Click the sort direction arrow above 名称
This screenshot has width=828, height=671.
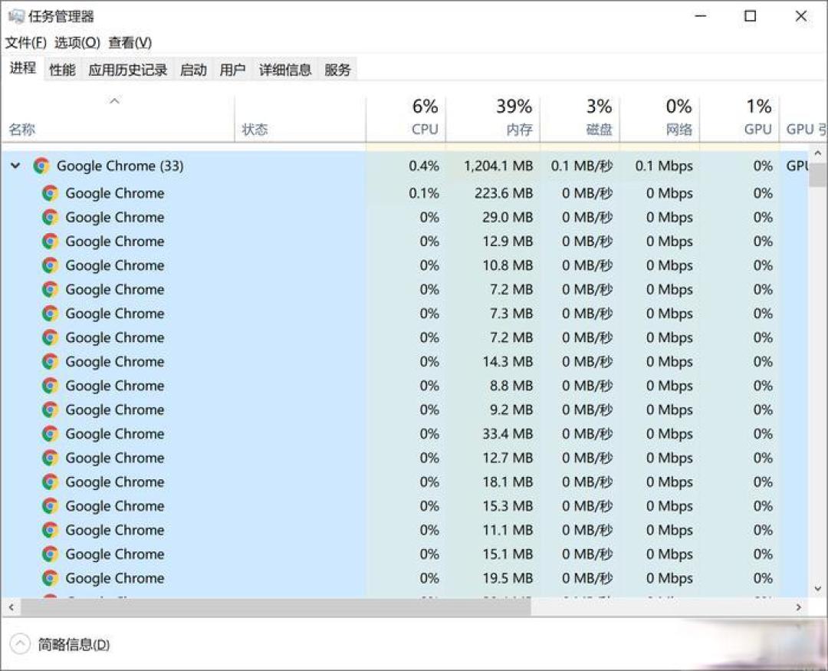(x=114, y=100)
